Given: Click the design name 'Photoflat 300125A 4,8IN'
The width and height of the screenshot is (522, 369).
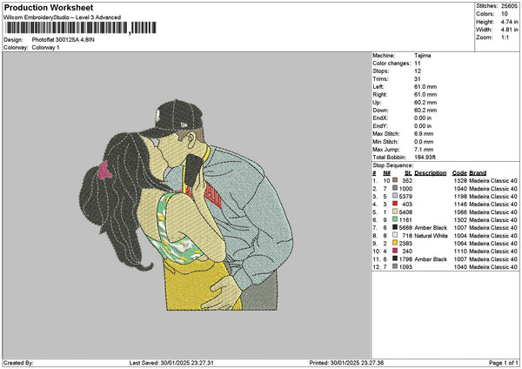Looking at the screenshot, I should pyautogui.click(x=63, y=40).
